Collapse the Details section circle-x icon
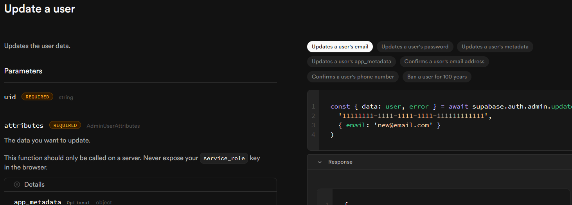 click(x=17, y=185)
